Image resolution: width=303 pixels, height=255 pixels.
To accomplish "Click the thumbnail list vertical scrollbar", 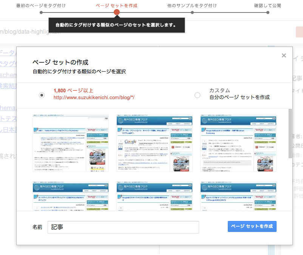I will pyautogui.click(x=290, y=134).
